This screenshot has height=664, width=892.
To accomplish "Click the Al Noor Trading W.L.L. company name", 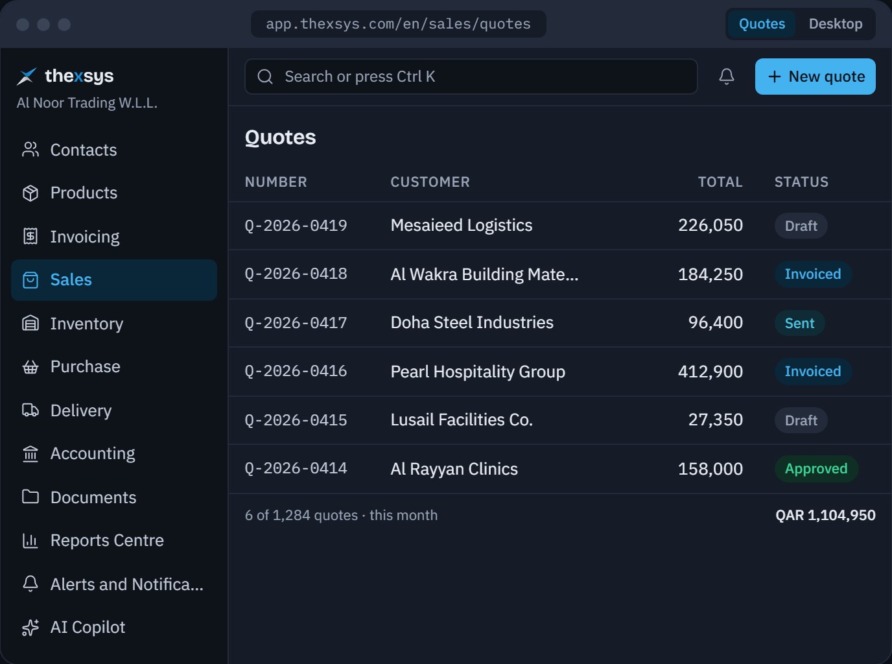I will [87, 103].
